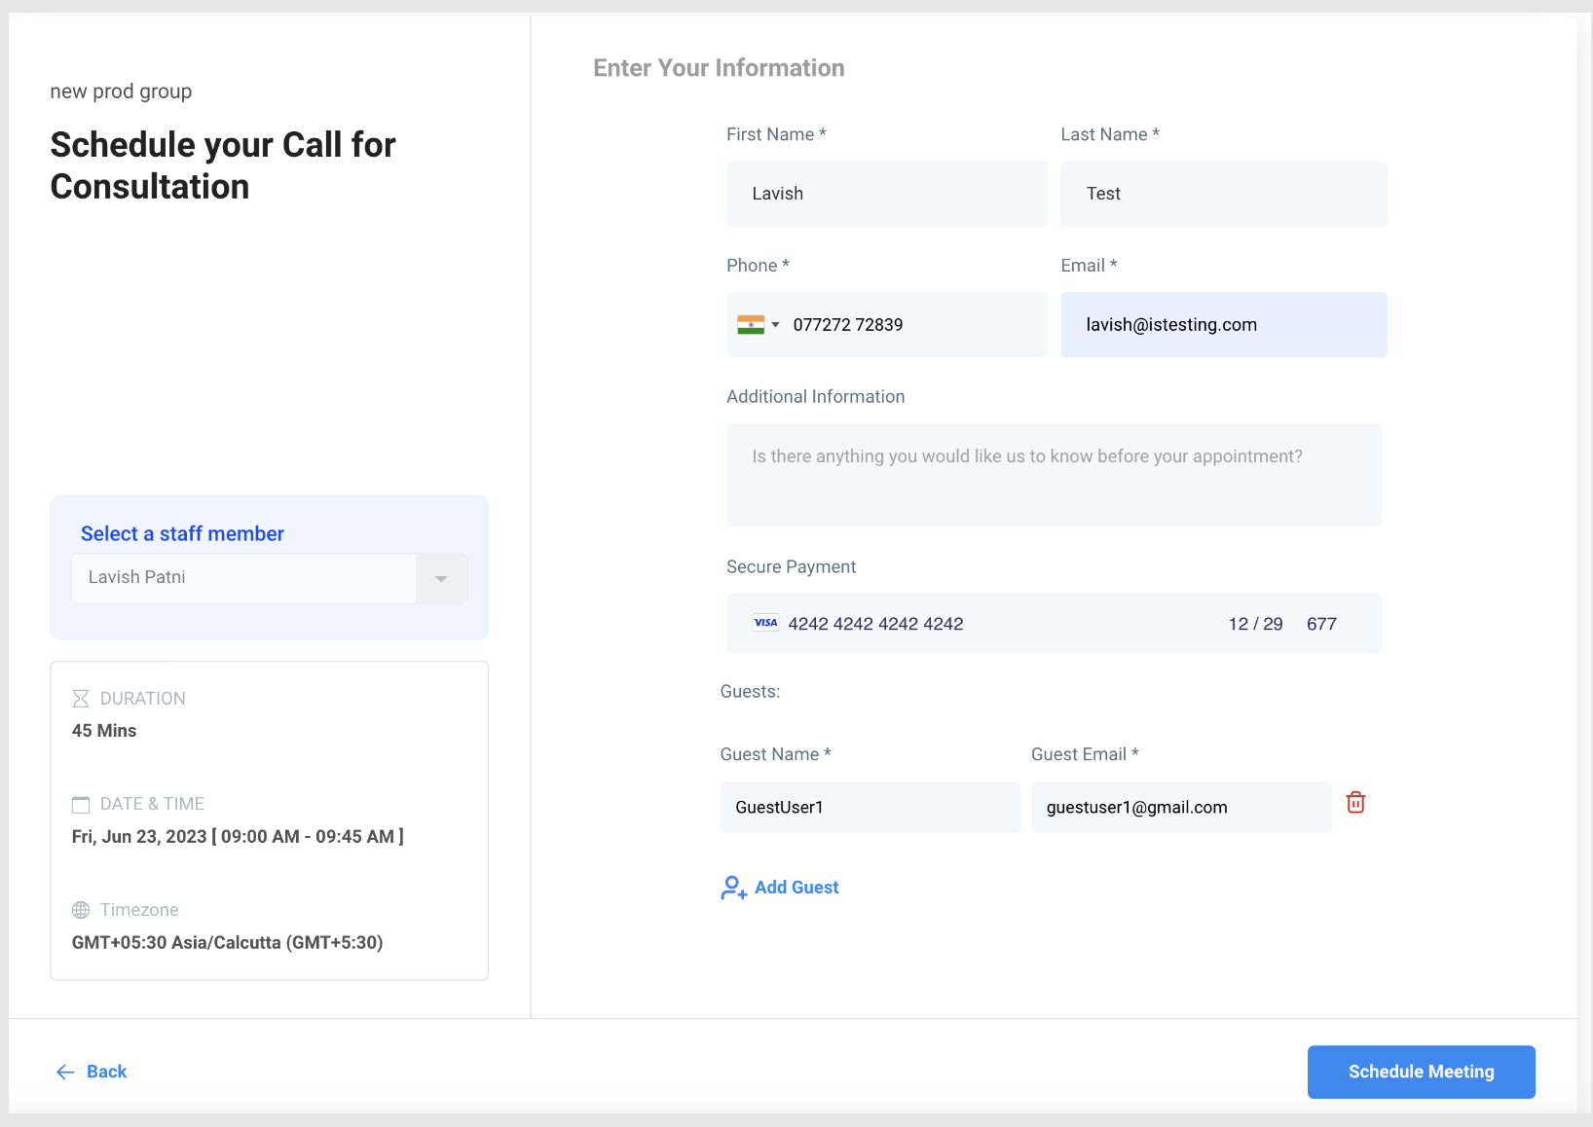Expand the phone country code caret

coord(775,325)
